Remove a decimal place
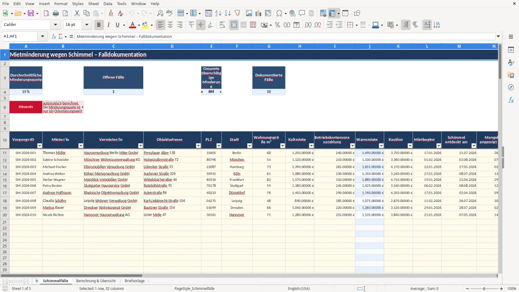The image size is (519, 292). coord(317,25)
